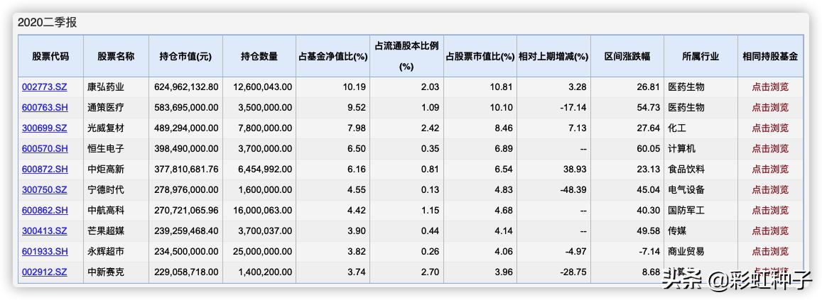
Task: Select stock name 芒果超媒
Action: [106, 231]
